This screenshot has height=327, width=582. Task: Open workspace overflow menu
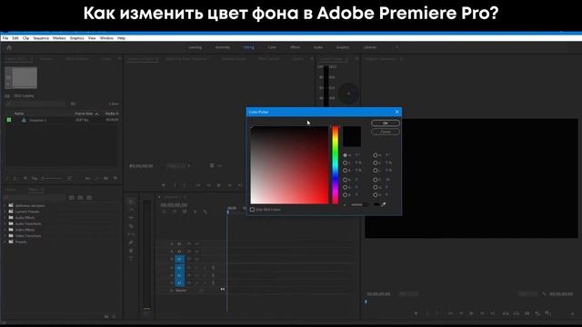coord(396,47)
